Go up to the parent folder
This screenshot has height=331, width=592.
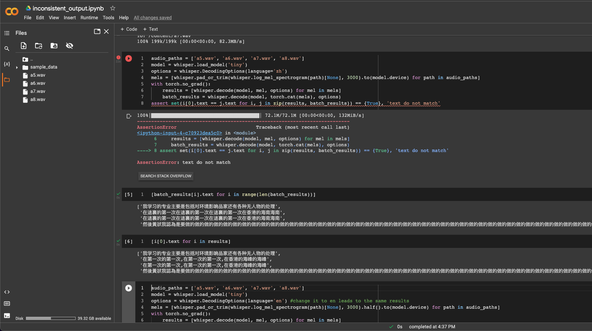tap(25, 59)
